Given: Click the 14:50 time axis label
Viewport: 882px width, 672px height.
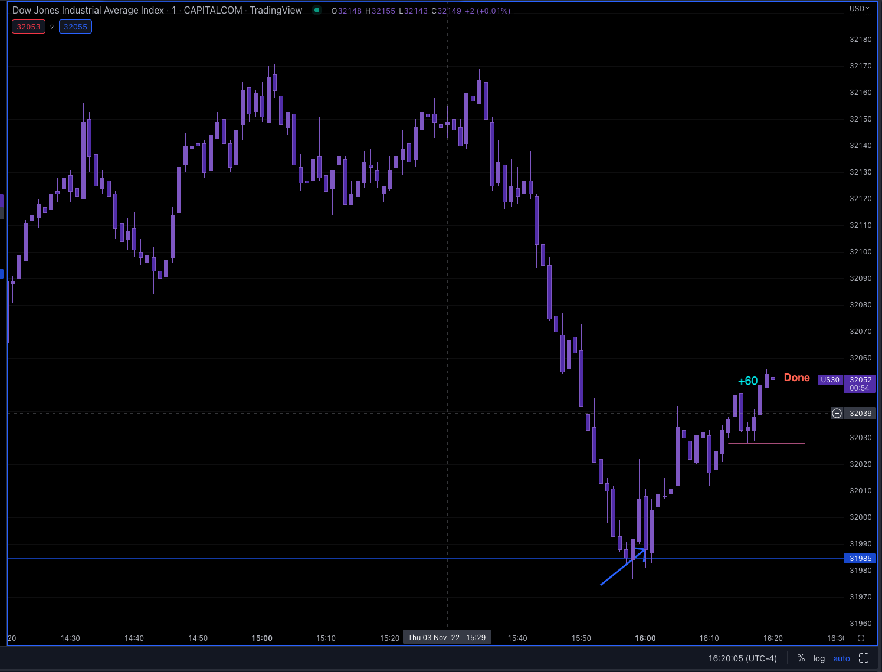Looking at the screenshot, I should (198, 638).
